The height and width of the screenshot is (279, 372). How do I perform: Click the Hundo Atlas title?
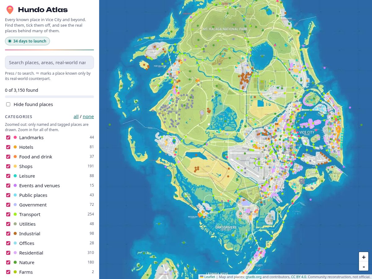point(43,10)
